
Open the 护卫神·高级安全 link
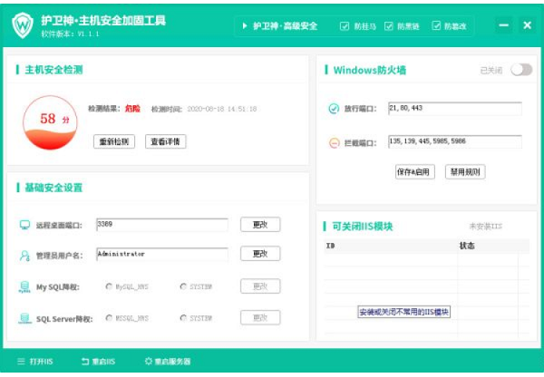[285, 26]
